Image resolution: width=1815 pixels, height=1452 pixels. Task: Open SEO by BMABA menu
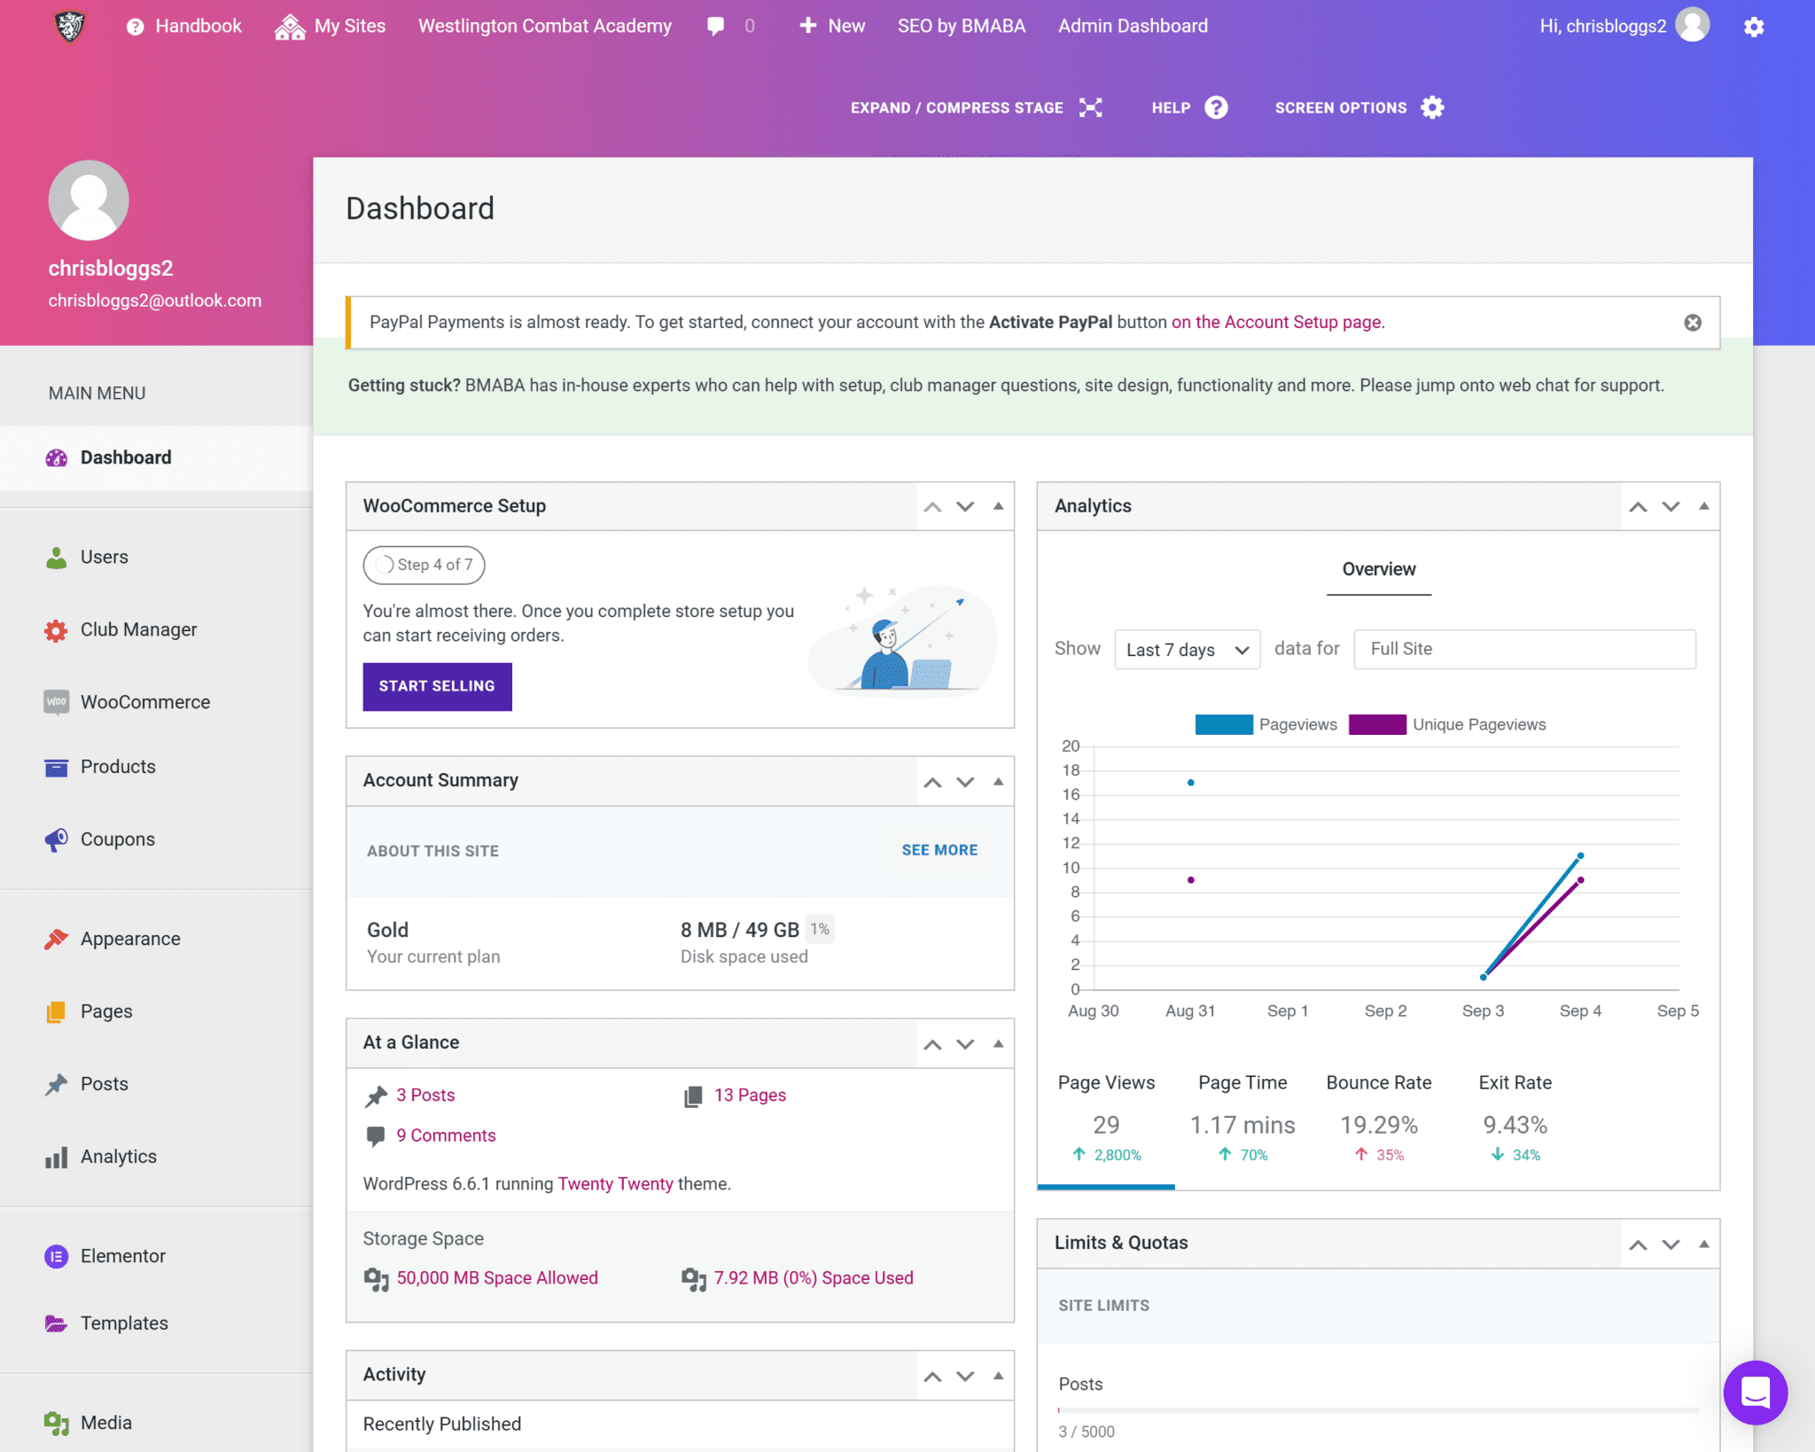[x=961, y=26]
